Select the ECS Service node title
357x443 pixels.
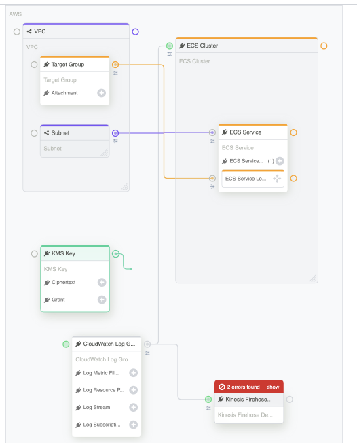(245, 132)
